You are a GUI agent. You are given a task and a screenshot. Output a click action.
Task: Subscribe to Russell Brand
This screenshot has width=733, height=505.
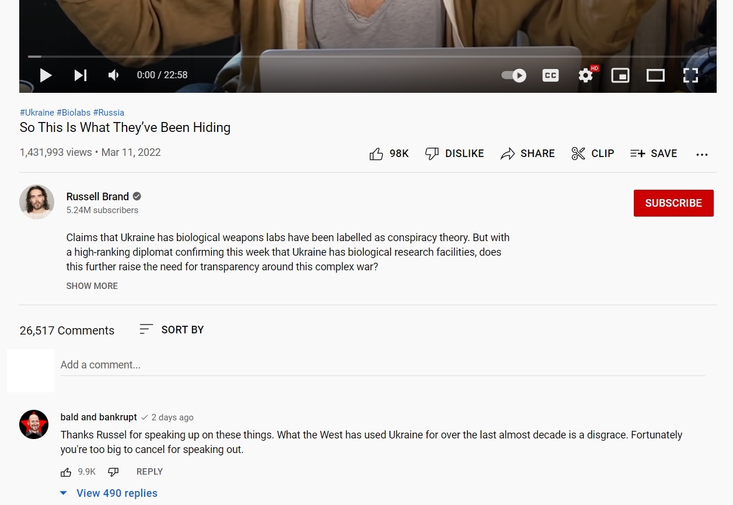(x=673, y=203)
